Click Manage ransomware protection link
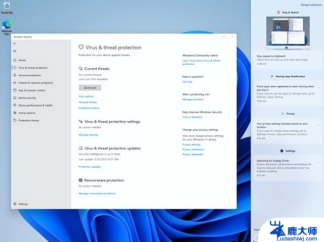Screen dimensions: 324x242 tap(97, 193)
